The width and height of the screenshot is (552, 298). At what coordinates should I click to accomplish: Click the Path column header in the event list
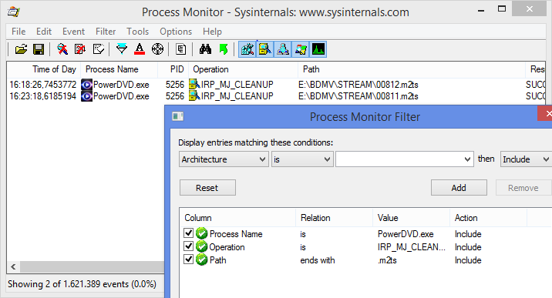(412, 69)
